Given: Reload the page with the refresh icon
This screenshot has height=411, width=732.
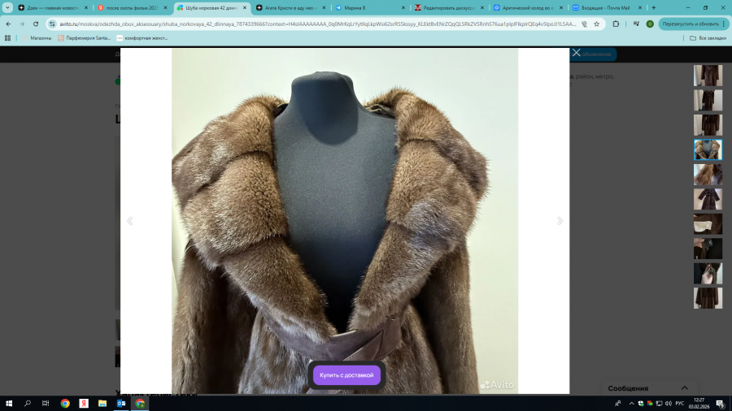Looking at the screenshot, I should point(36,24).
